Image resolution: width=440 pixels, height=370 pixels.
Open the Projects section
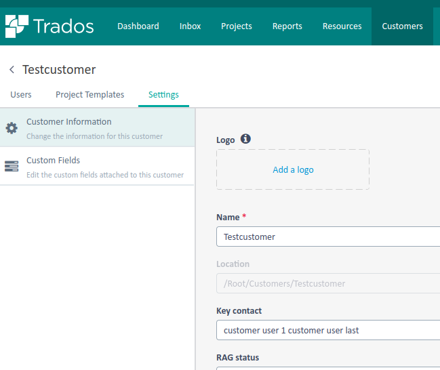(x=237, y=26)
